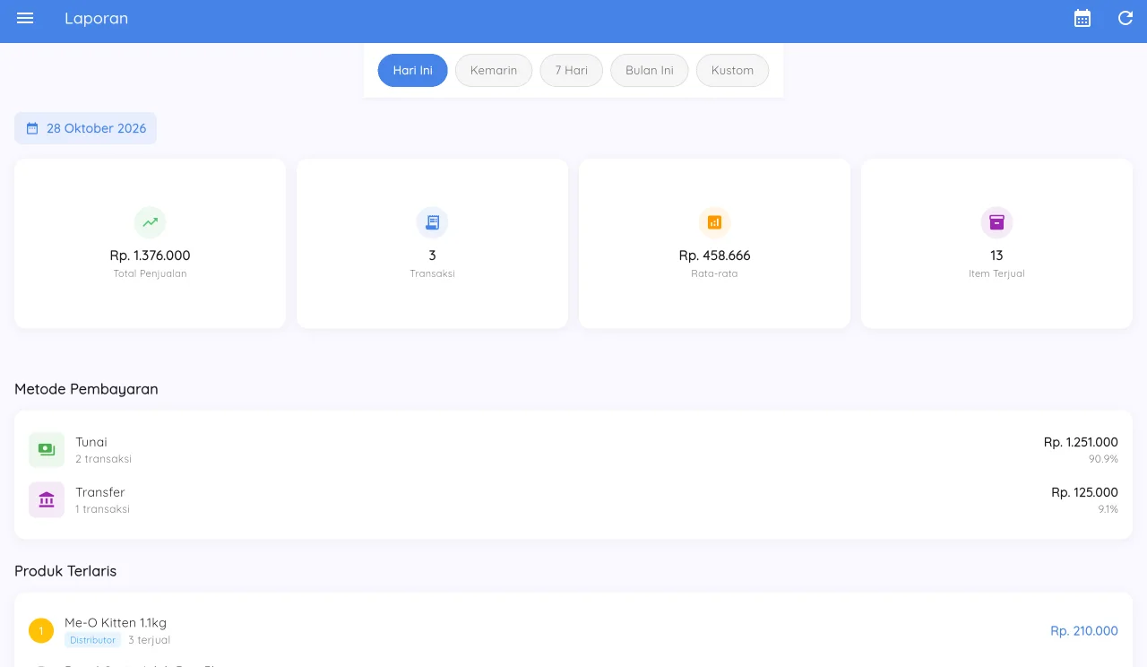Click the Rp. 1.251.000 Tunai amount
The image size is (1147, 667).
1081,442
